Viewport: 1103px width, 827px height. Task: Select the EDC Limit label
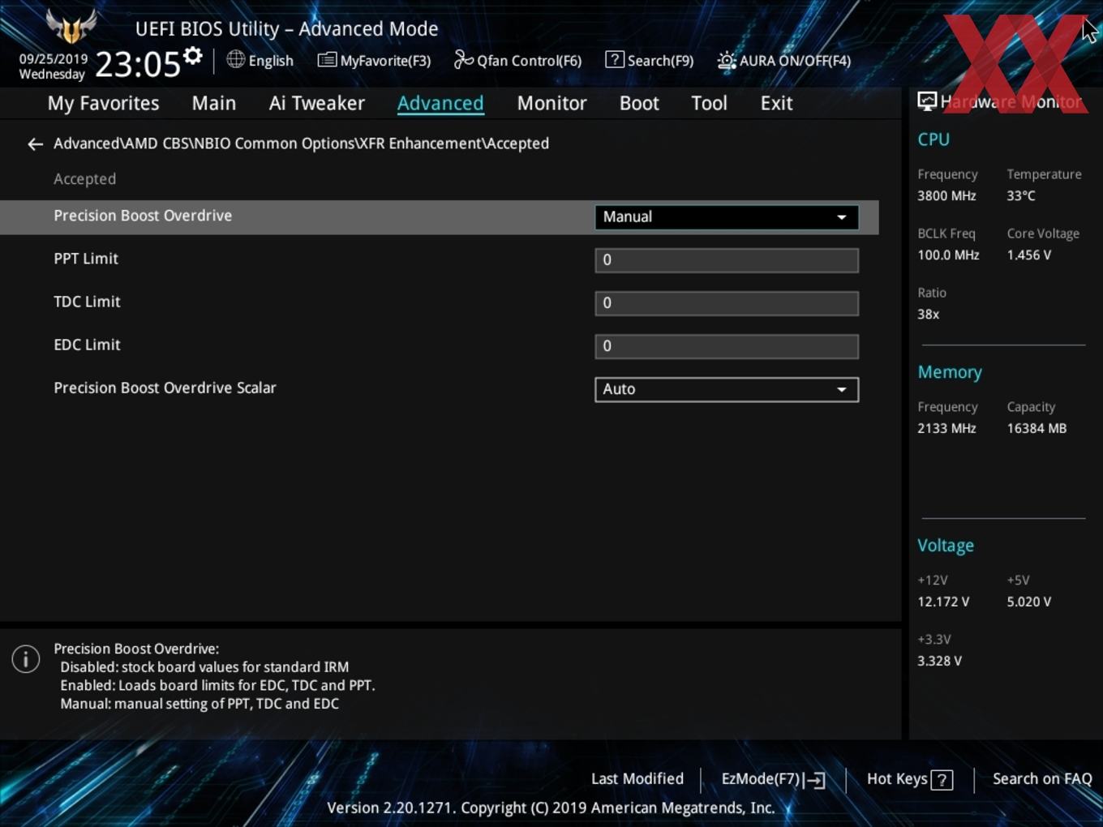[x=87, y=345]
